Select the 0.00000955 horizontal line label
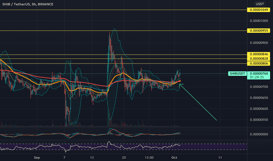The image size is (273, 161). (x=259, y=31)
